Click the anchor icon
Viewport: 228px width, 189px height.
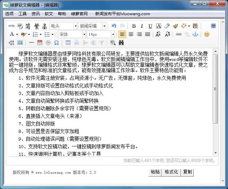click(x=195, y=34)
